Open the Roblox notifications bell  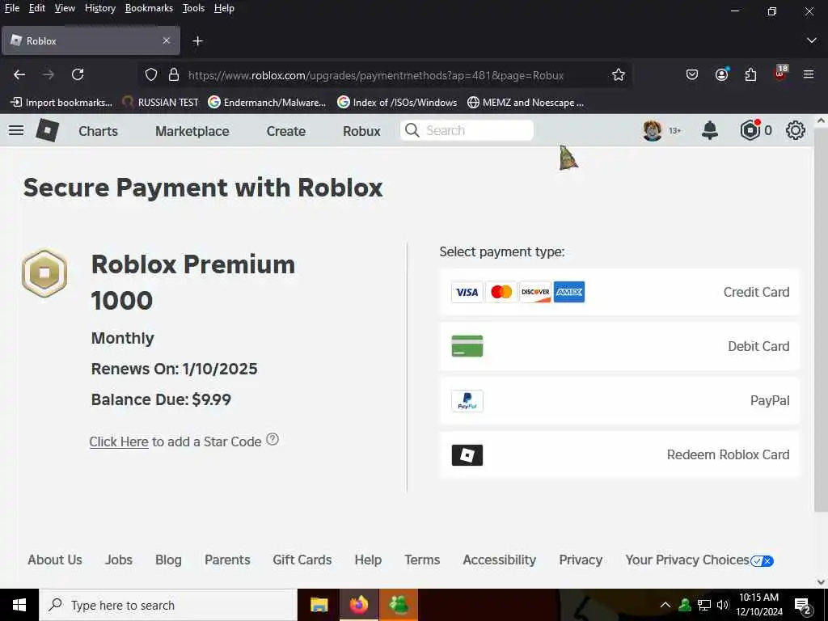point(710,130)
